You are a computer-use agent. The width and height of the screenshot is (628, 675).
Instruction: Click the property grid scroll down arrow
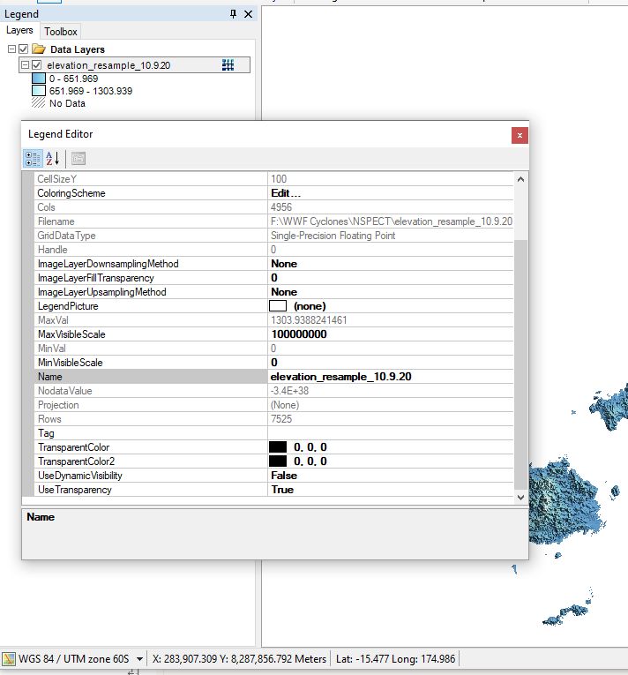[x=520, y=498]
